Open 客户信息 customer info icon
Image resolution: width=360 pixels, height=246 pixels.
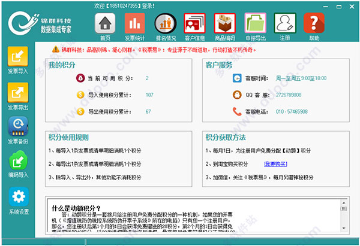point(194,23)
